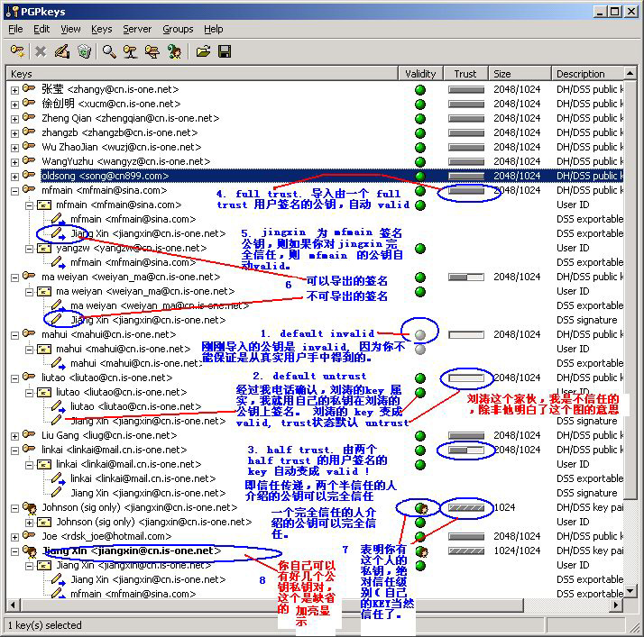644x637 pixels.
Task: Open the Help menu
Action: tap(214, 29)
